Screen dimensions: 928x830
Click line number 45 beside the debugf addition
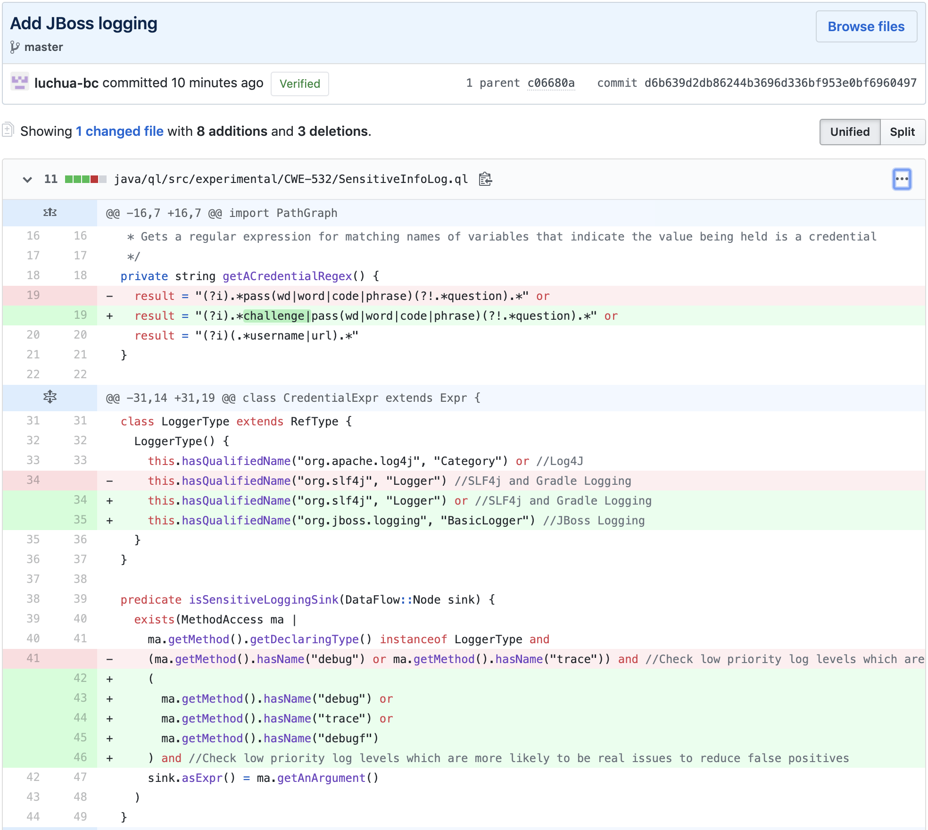[x=80, y=738]
